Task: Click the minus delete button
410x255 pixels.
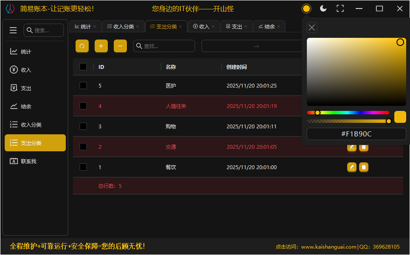Action: [120, 46]
